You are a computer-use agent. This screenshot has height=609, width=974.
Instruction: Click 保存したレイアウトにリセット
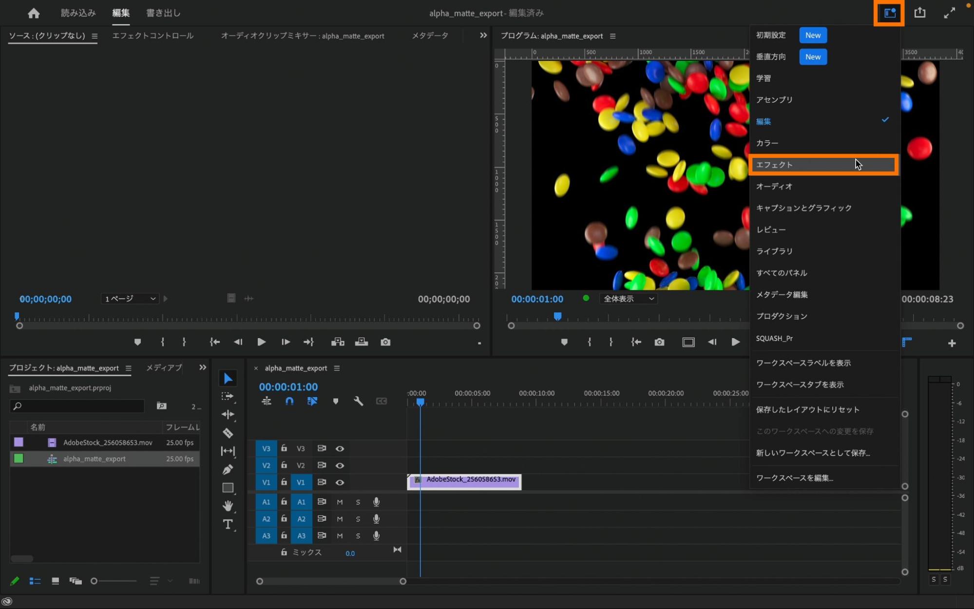(807, 409)
